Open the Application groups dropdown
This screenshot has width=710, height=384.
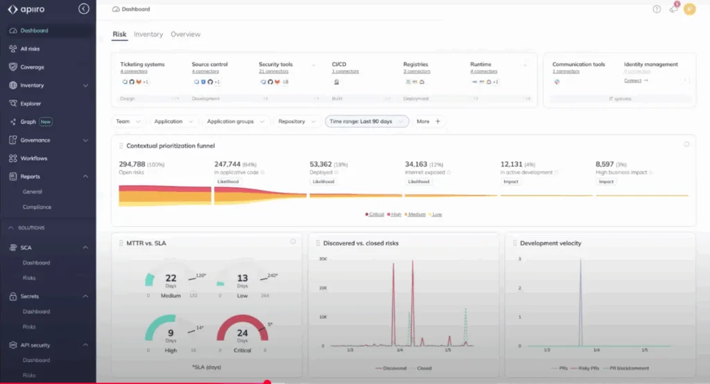236,121
